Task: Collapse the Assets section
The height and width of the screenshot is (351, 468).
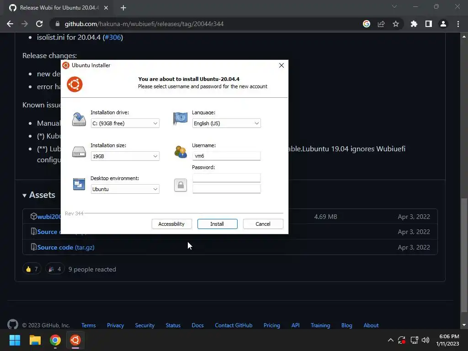Action: point(39,195)
